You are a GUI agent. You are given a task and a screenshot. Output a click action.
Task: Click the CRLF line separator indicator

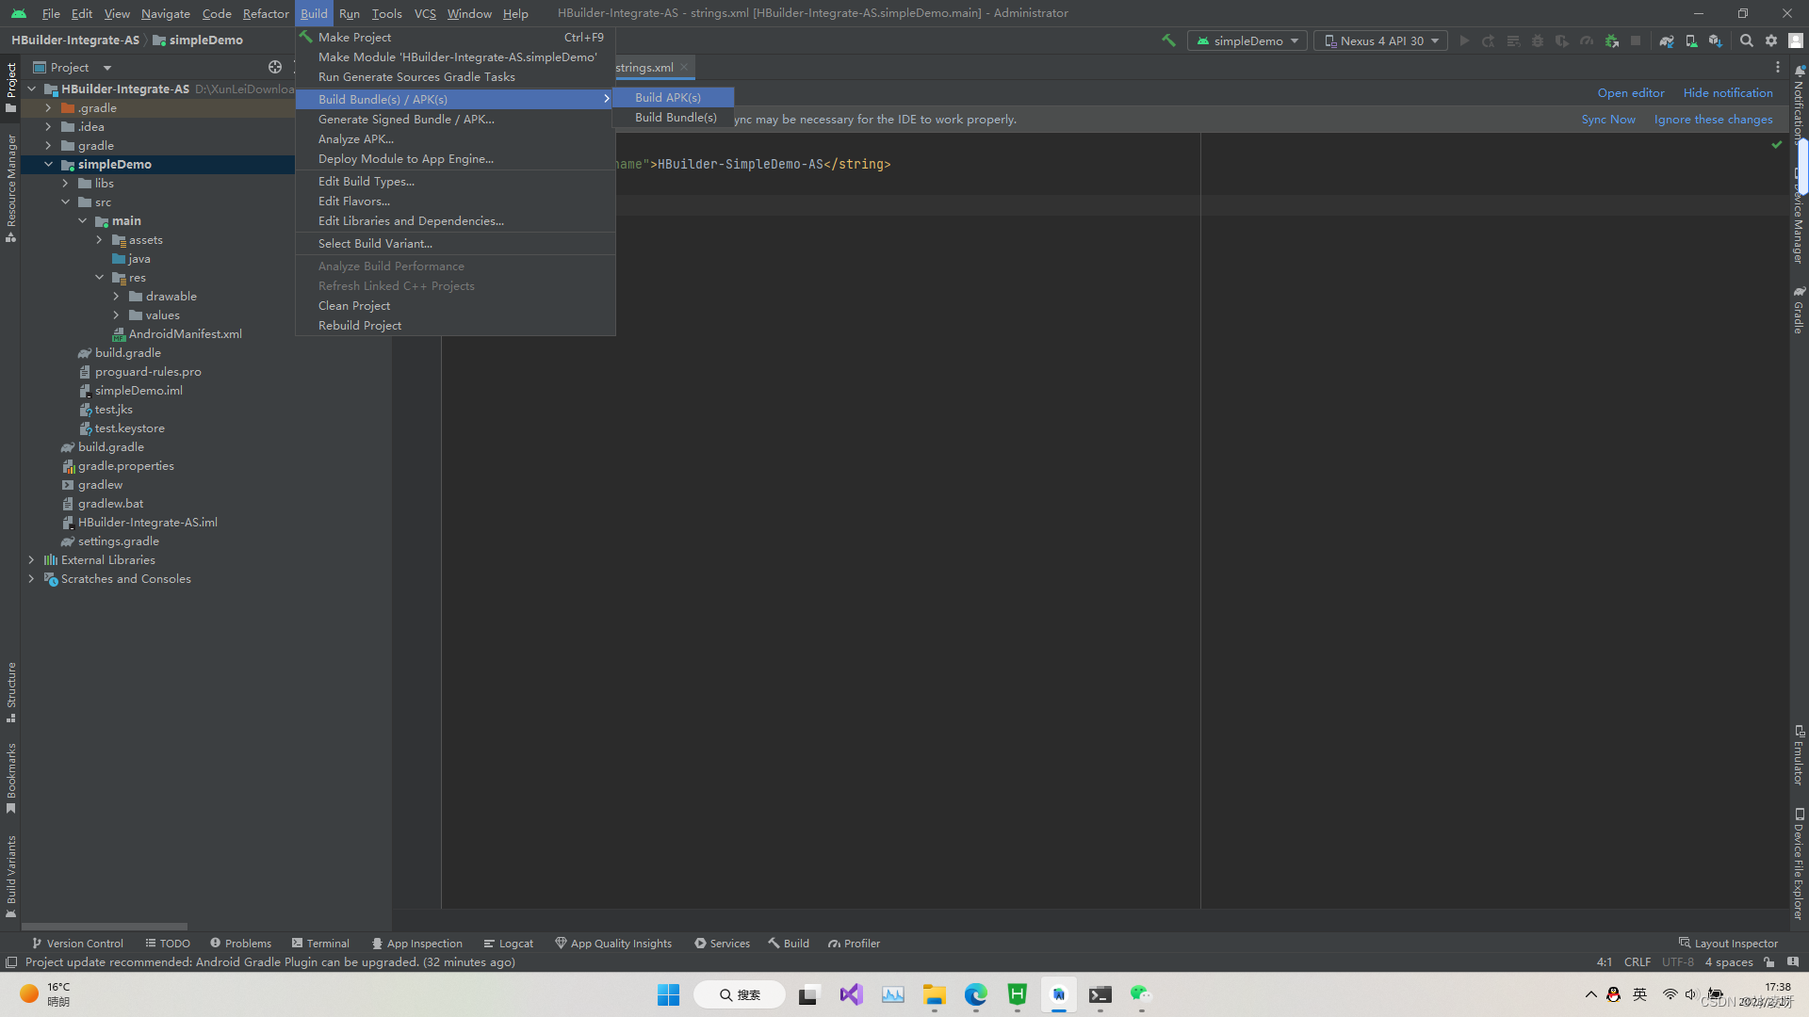[1638, 962]
